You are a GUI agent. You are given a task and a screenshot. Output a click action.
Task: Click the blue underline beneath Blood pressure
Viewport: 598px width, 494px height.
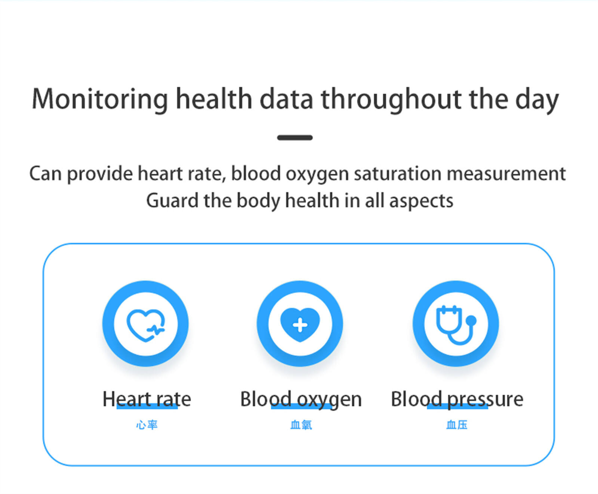coord(457,406)
